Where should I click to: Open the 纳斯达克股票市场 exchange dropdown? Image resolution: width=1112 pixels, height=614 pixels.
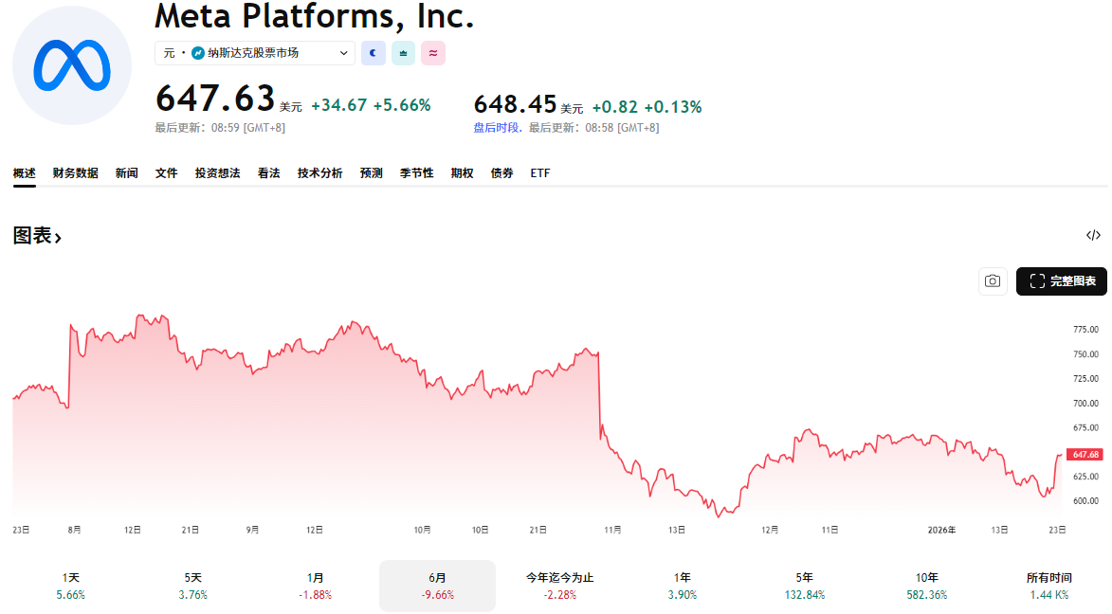(255, 53)
